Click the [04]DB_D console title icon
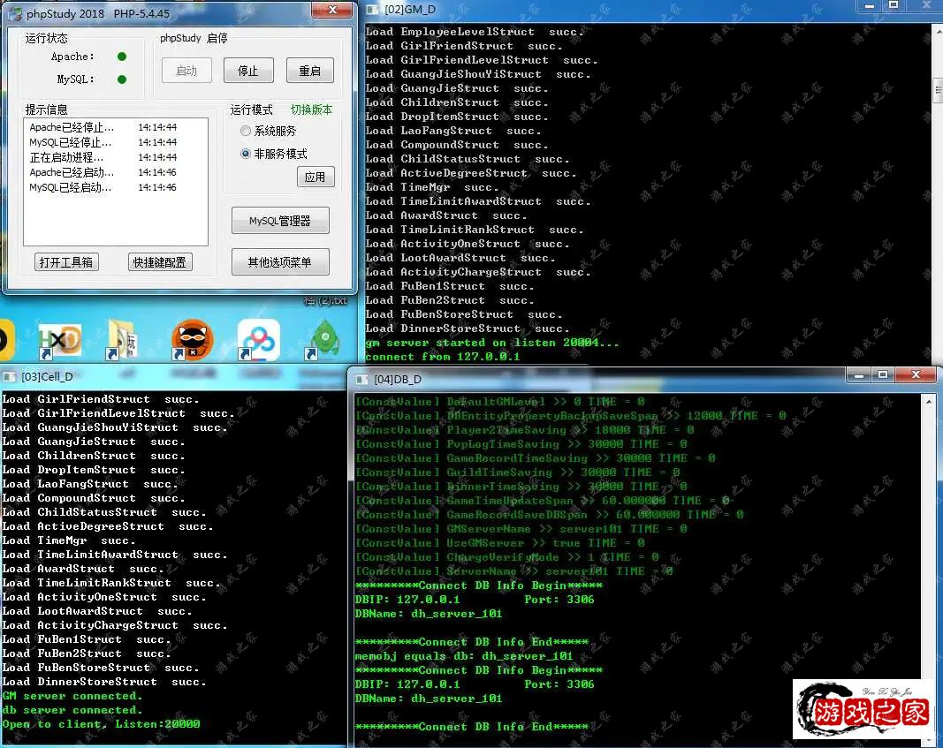Image resolution: width=943 pixels, height=748 pixels. click(x=362, y=380)
